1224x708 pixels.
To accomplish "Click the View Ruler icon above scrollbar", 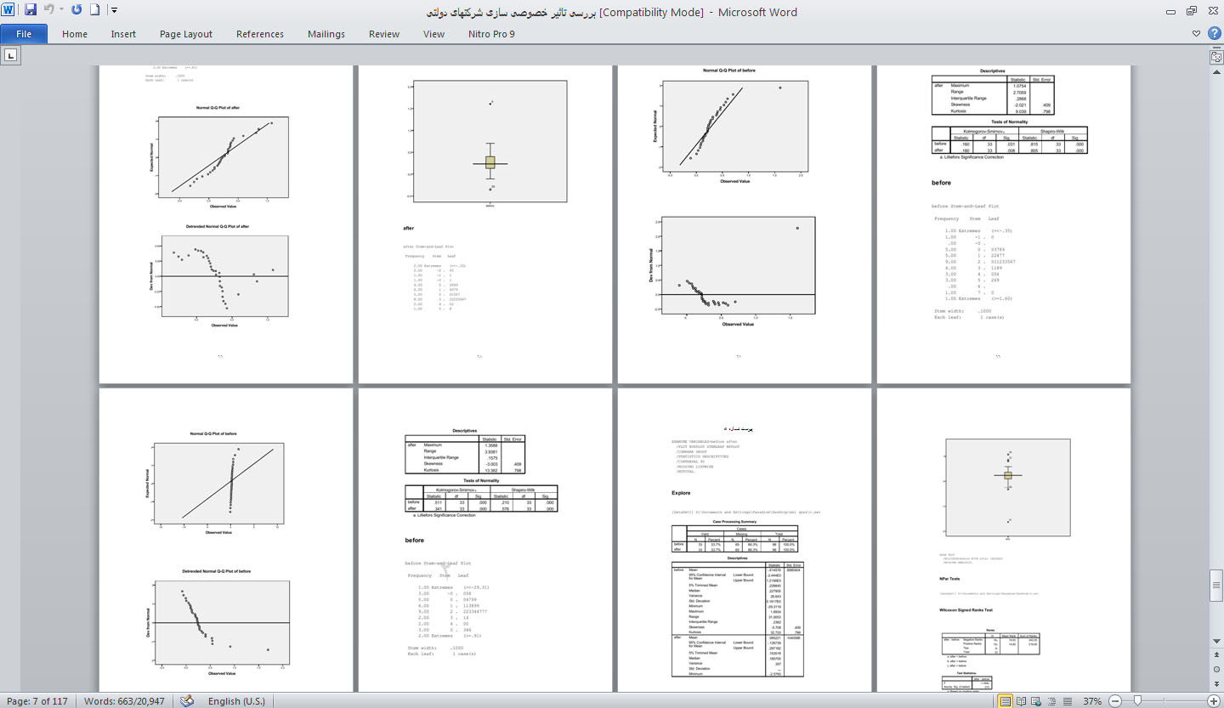I will pyautogui.click(x=1216, y=56).
